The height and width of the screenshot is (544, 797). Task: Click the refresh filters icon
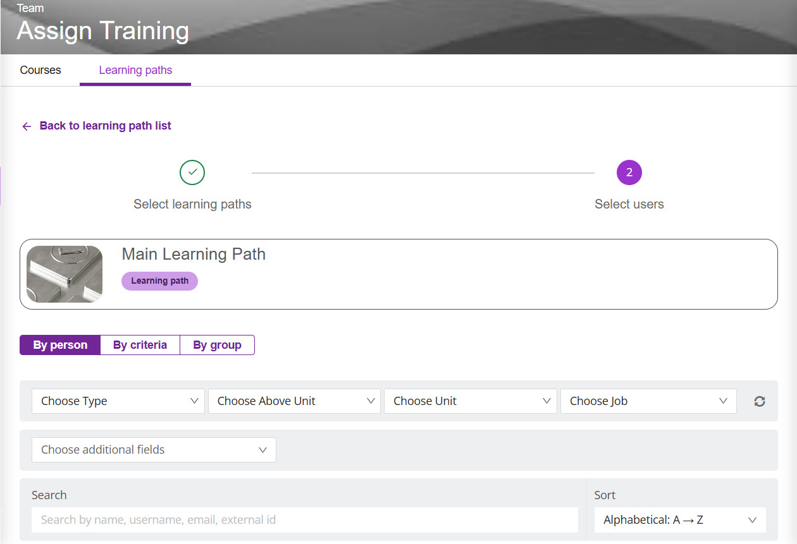[760, 401]
